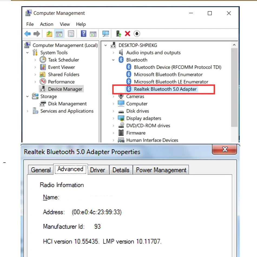Click the device list vertical scrollbar thumb

[234, 87]
